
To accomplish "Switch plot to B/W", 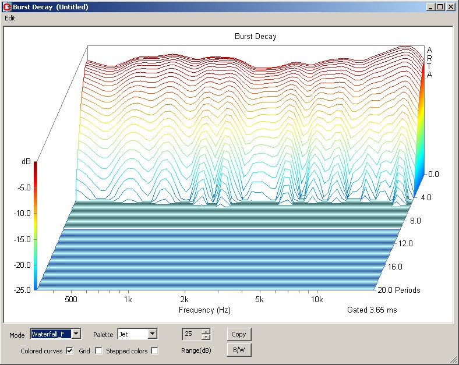I will 239,350.
